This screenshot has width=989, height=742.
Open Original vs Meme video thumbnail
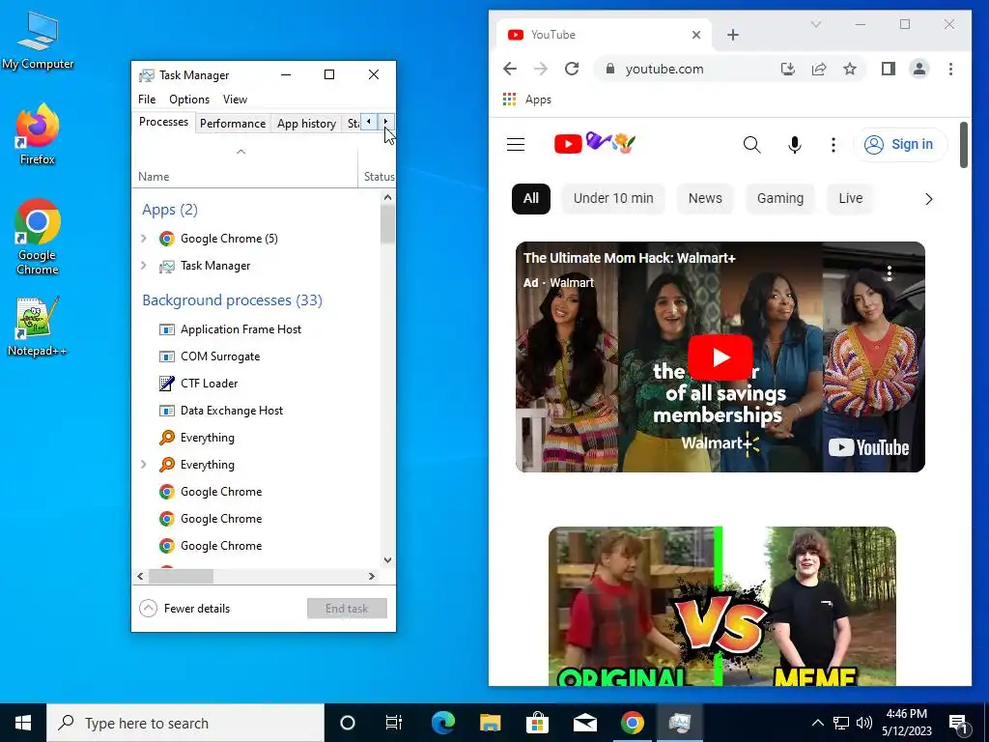coord(722,607)
